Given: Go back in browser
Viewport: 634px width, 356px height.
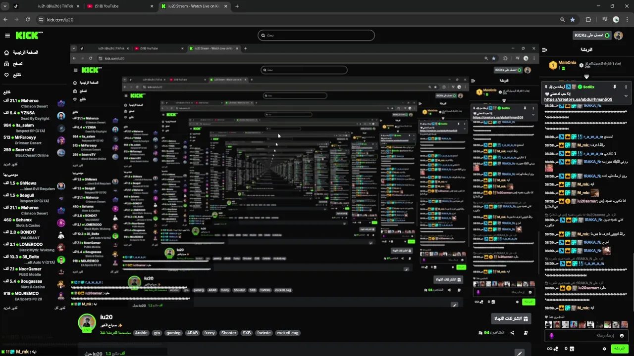Looking at the screenshot, I should point(5,20).
